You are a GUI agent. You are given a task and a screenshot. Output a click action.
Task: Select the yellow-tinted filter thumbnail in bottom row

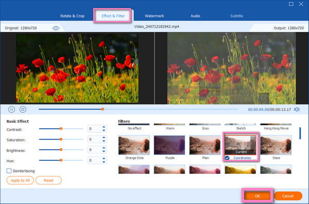tap(241, 169)
